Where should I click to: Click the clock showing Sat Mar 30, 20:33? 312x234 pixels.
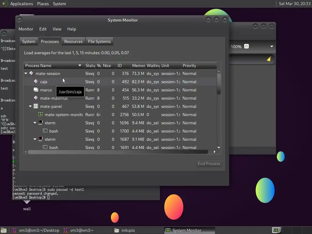(x=295, y=4)
